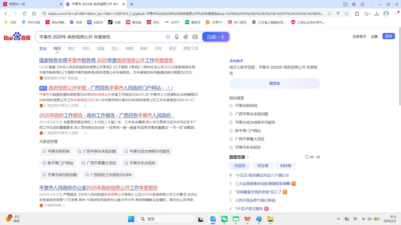This screenshot has height=225, width=401.
Task: Switch to 视频 search tab
Action: click(x=101, y=49)
